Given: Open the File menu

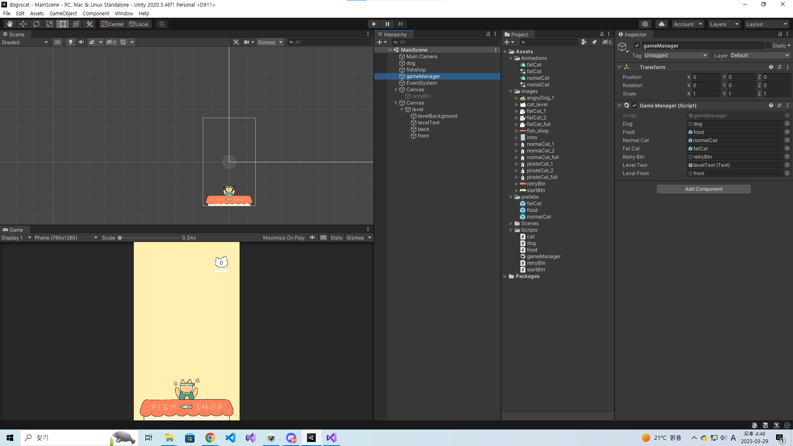Looking at the screenshot, I should [7, 13].
